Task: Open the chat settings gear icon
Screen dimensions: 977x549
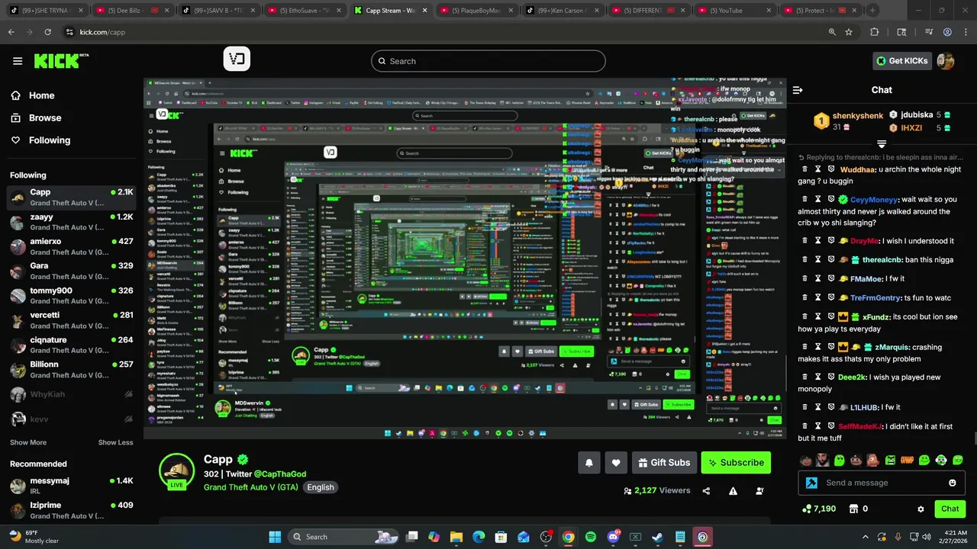Action: point(921,509)
